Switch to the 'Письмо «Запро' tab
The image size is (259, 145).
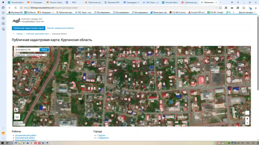pyautogui.click(x=55, y=2)
